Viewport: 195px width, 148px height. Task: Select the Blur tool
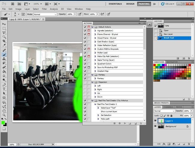click(x=4, y=75)
